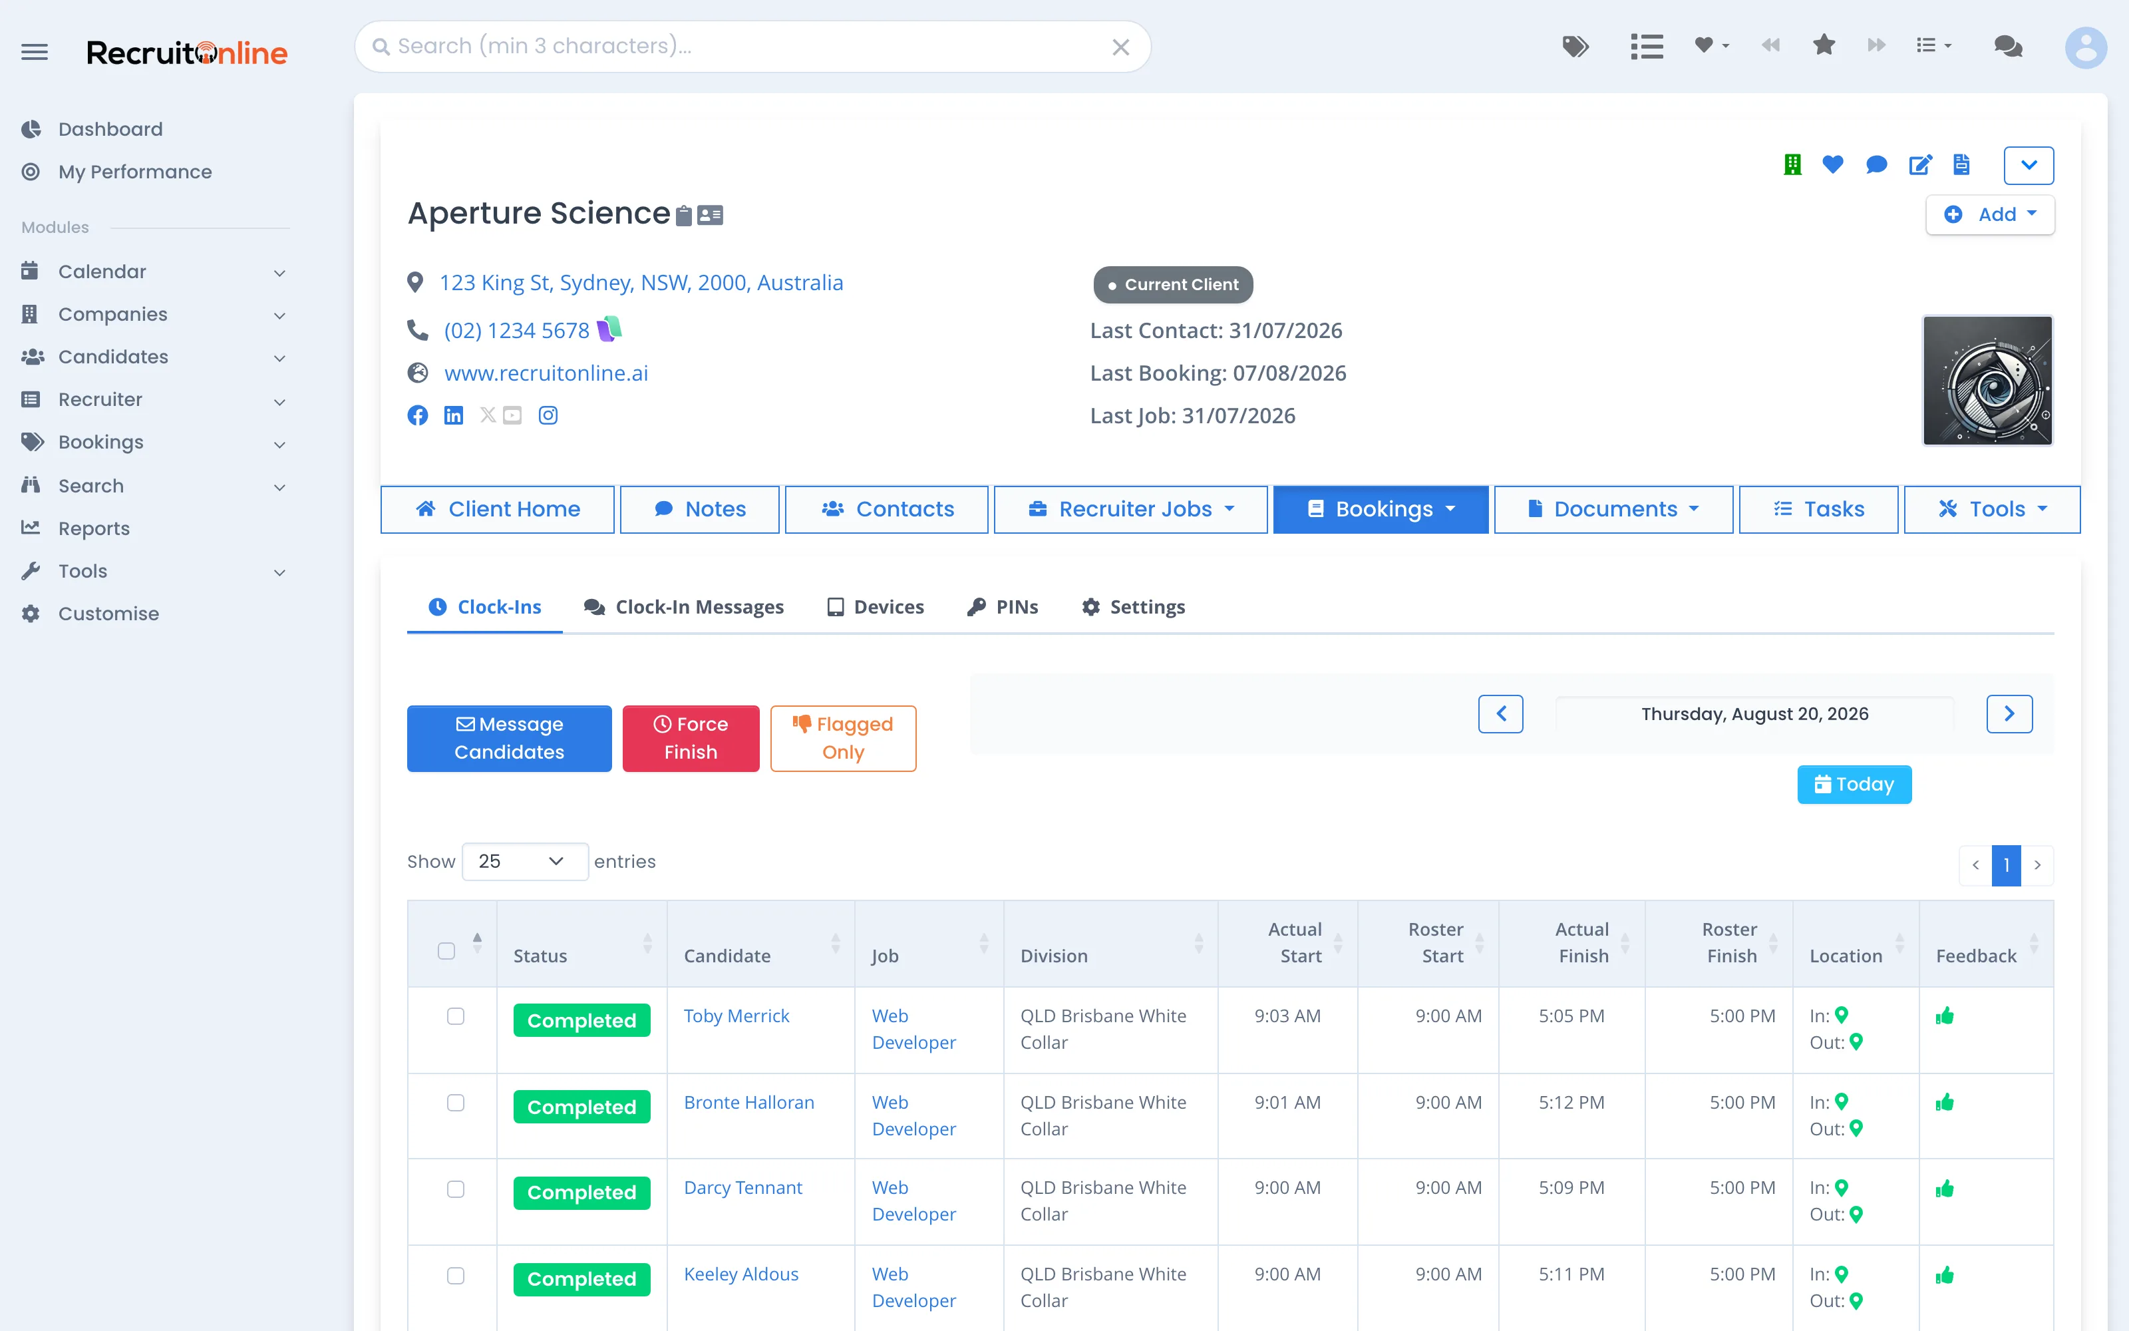Open the Show entries count dropdown
This screenshot has height=1331, width=2129.
click(524, 861)
